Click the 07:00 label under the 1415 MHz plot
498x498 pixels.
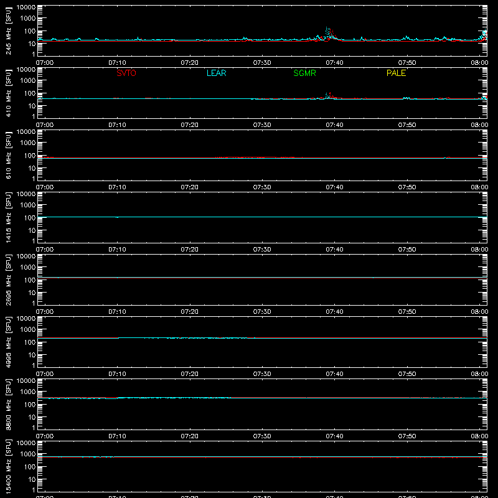pos(45,250)
